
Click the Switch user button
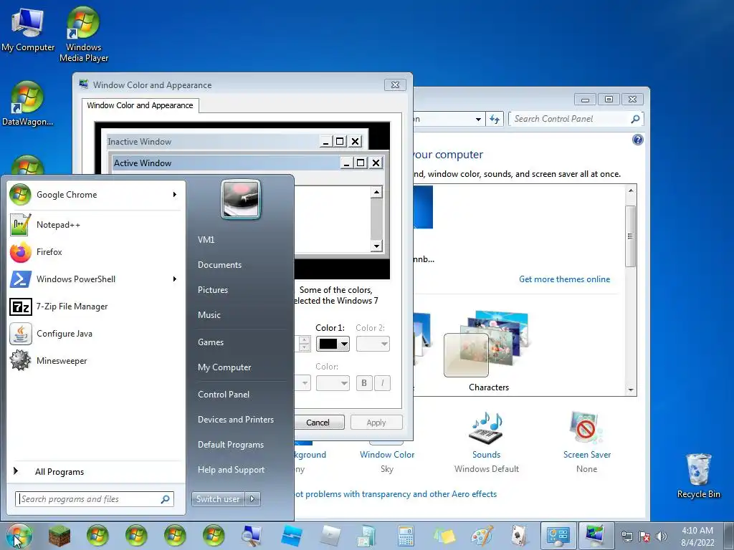(218, 499)
